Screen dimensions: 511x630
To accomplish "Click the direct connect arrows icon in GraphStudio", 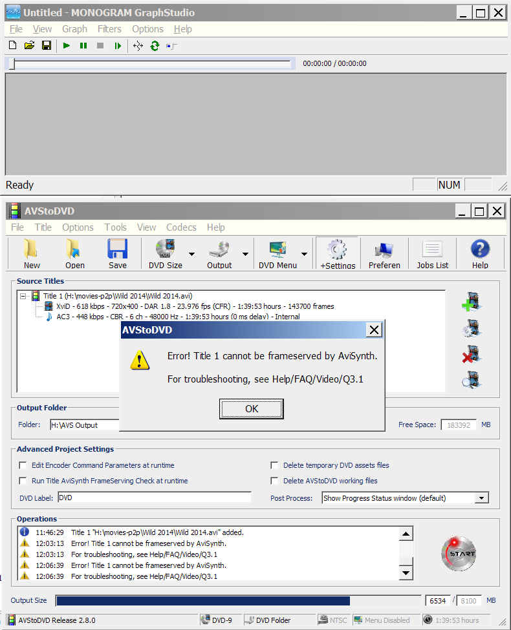I will (138, 46).
